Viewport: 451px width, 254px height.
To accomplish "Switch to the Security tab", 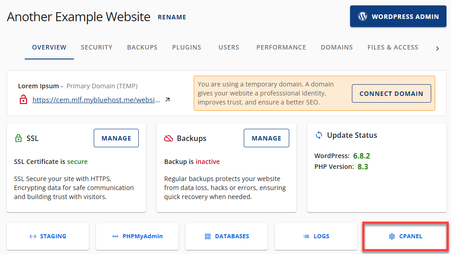I will point(96,47).
